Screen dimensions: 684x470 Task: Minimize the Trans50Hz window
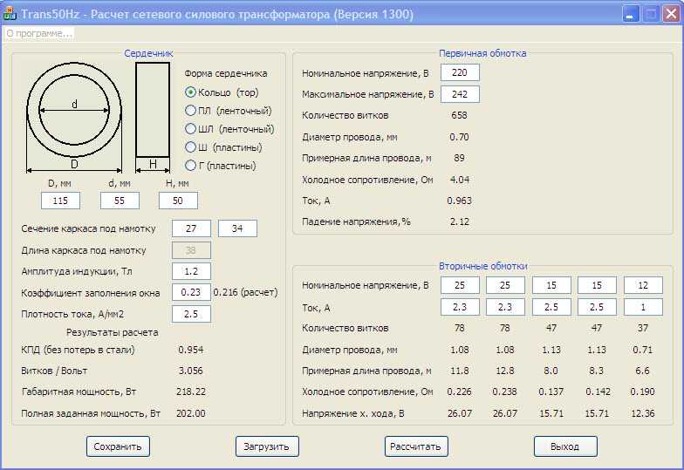click(x=630, y=14)
